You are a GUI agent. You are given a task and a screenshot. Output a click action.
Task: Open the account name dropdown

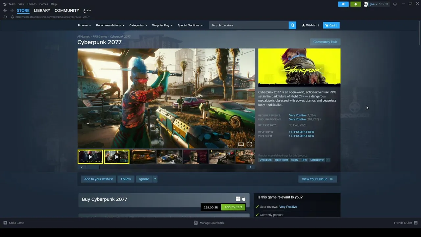tap(373, 4)
